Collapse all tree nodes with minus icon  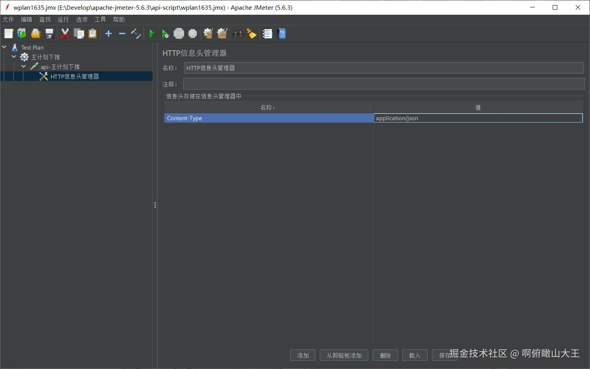tap(122, 34)
